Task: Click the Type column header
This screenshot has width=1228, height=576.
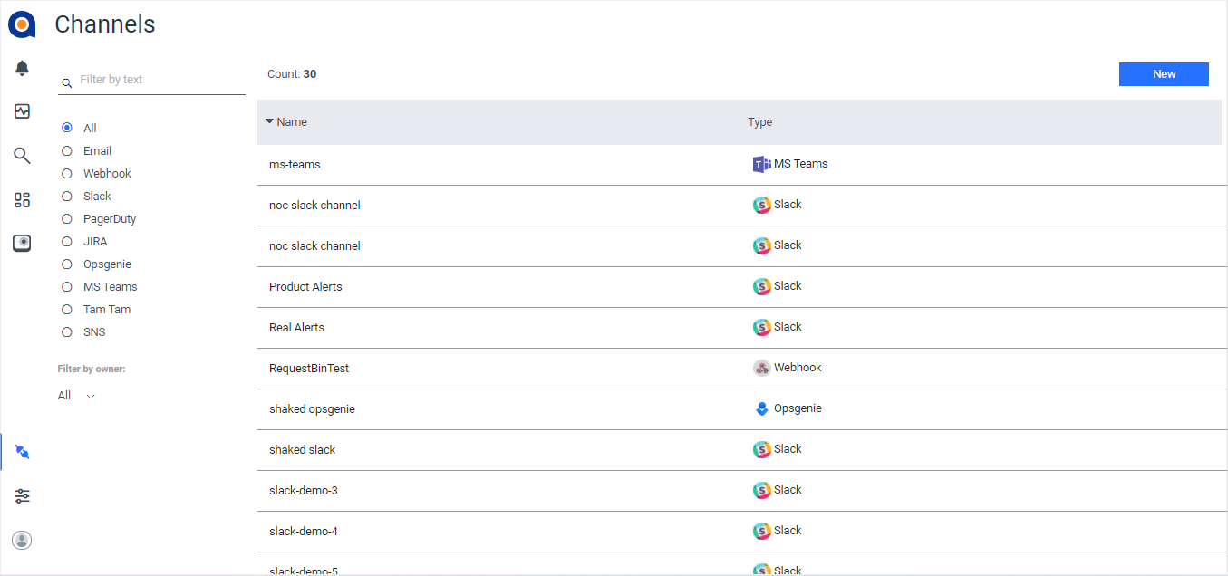Action: tap(759, 120)
